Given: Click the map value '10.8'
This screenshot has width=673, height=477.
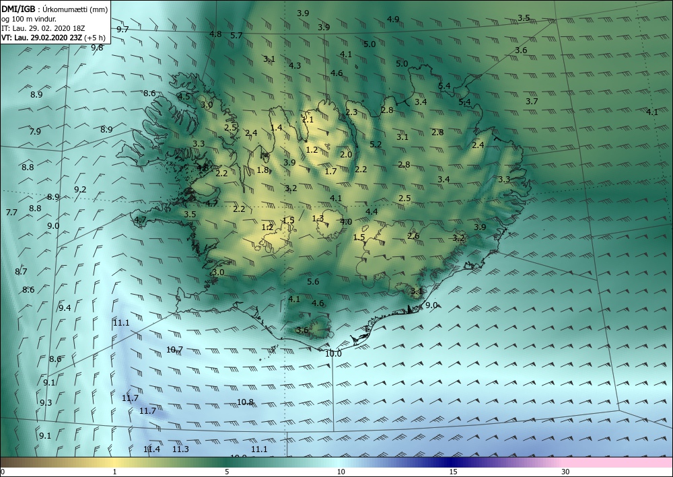Looking at the screenshot, I should tap(246, 402).
